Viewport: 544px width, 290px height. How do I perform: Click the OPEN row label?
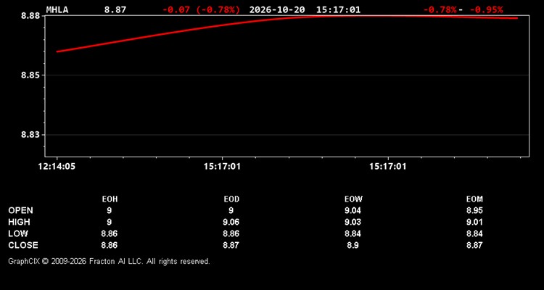pos(20,210)
